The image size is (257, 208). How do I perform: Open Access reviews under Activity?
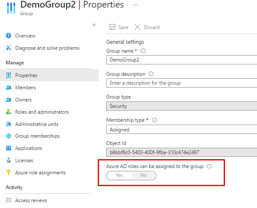(31, 200)
